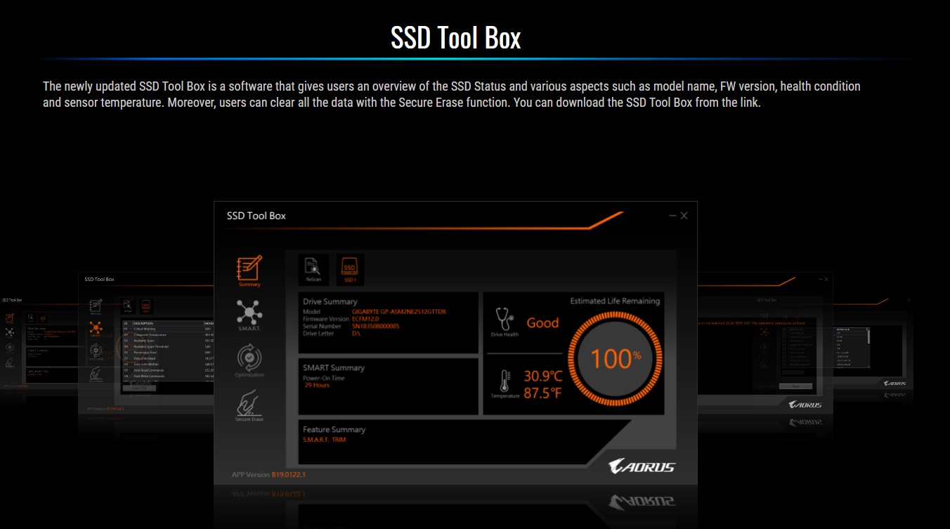Open the Secure Erase page in the front window
The image size is (950, 529).
pyautogui.click(x=249, y=406)
